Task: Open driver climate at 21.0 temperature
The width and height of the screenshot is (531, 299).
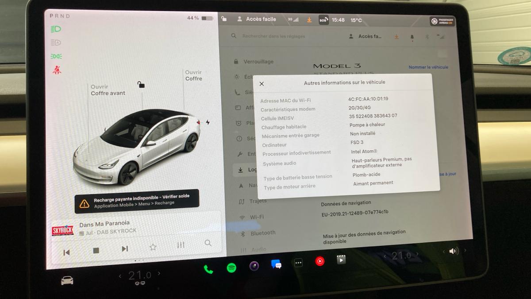Action: pos(140,276)
